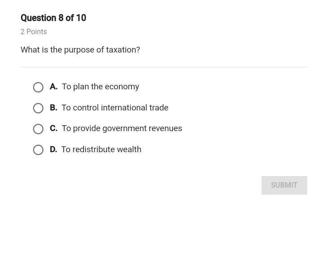Click the horizontal divider under the question
This screenshot has height=264, width=323.
coord(164,67)
